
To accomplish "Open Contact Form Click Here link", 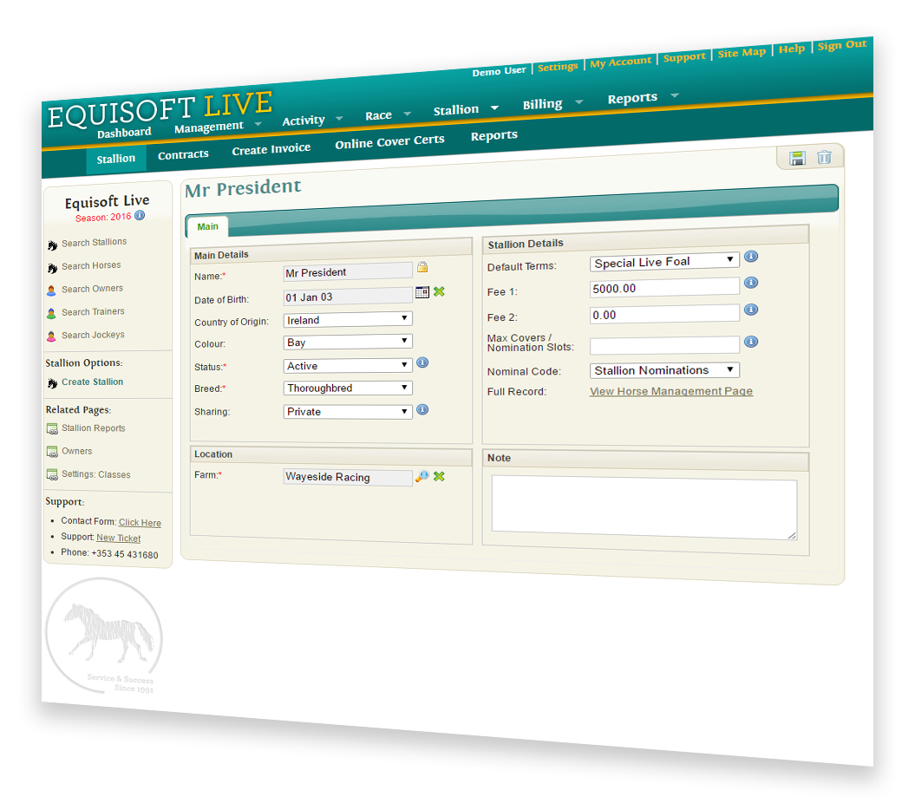I will click(140, 523).
